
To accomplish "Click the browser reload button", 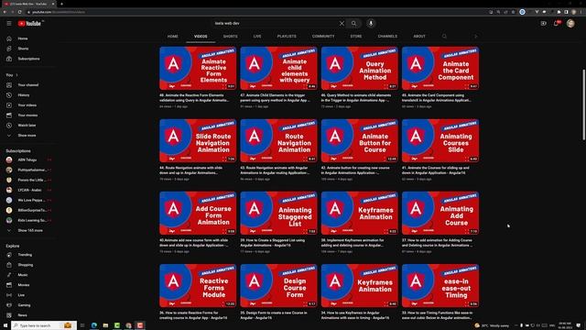I will click(19, 12).
